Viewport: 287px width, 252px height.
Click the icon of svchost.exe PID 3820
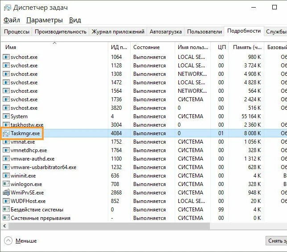pos(6,107)
